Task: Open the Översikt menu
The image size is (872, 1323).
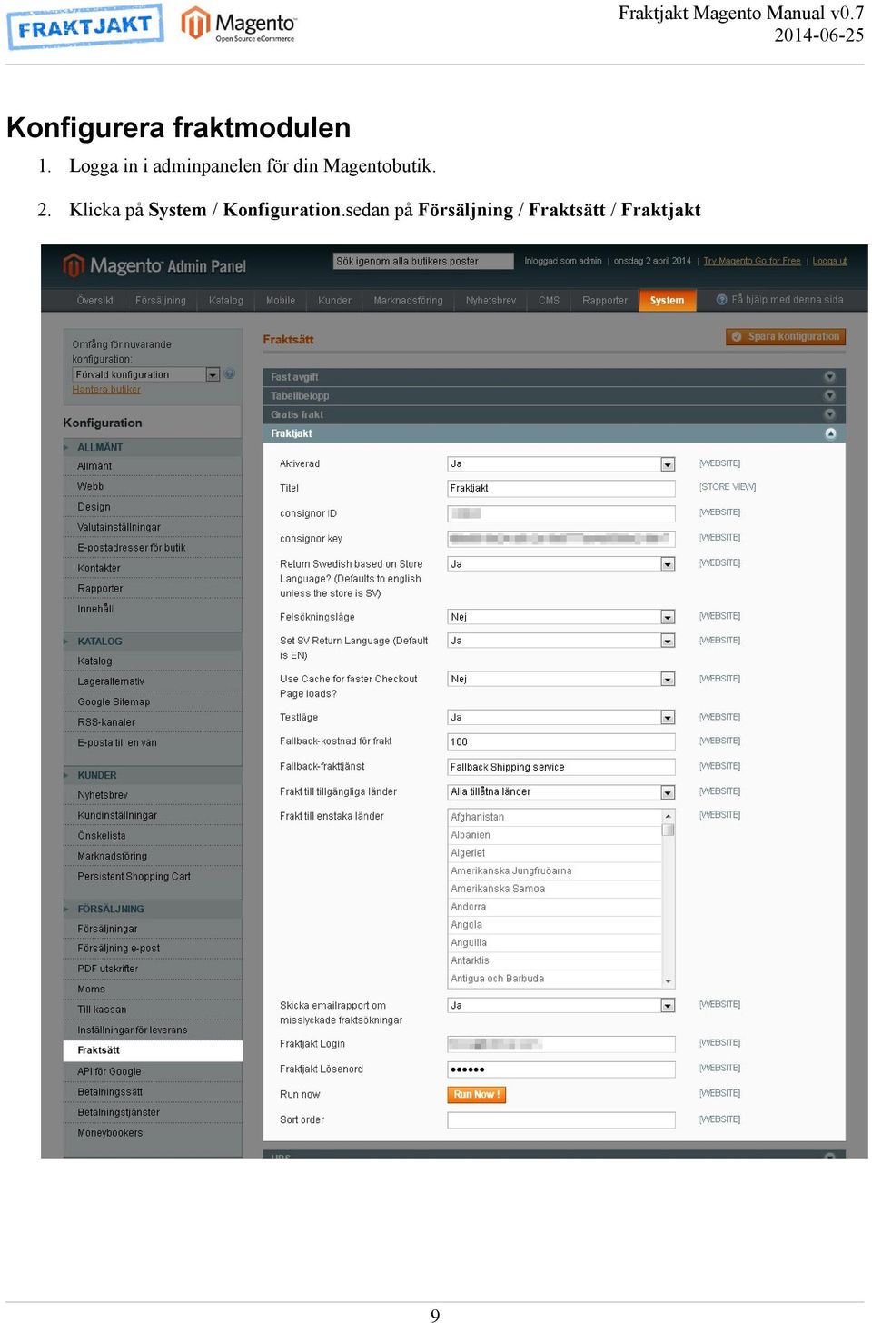Action: coord(95,301)
